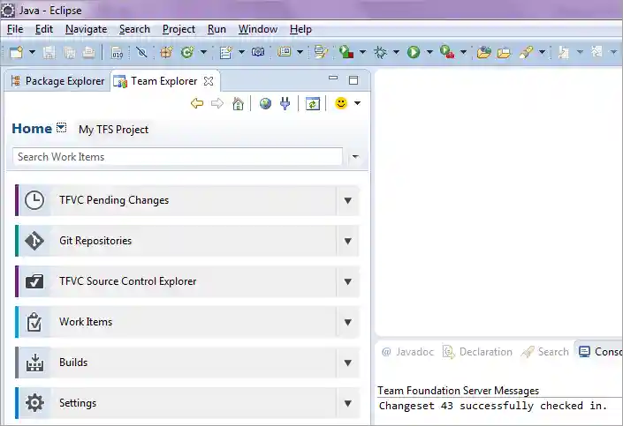623x426 pixels.
Task: Open the Builds page
Action: click(x=176, y=362)
